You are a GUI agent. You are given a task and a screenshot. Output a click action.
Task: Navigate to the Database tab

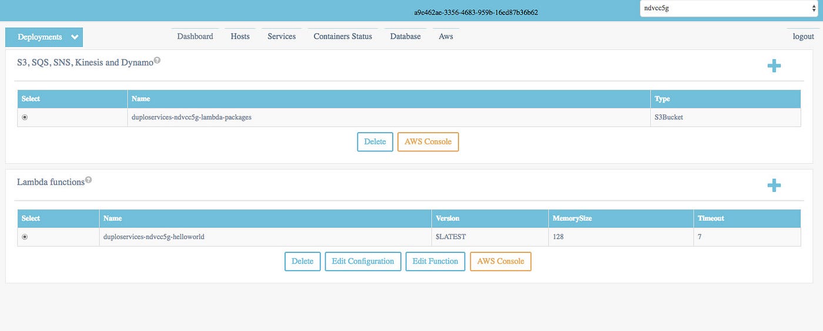[406, 36]
